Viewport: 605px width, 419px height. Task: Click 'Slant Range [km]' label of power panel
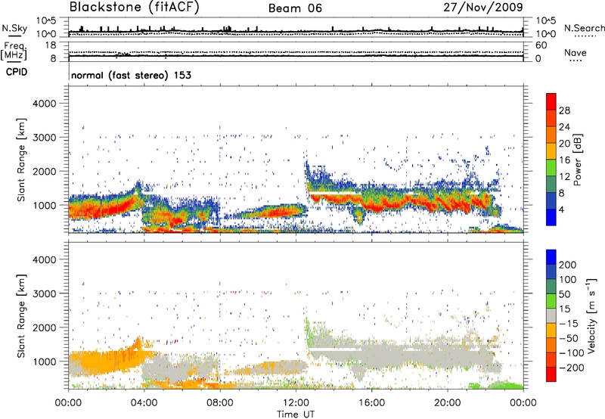[21, 160]
